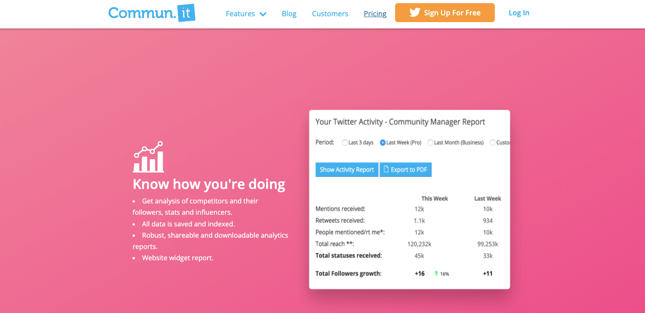Click the +11 last week growth value

pyautogui.click(x=488, y=273)
